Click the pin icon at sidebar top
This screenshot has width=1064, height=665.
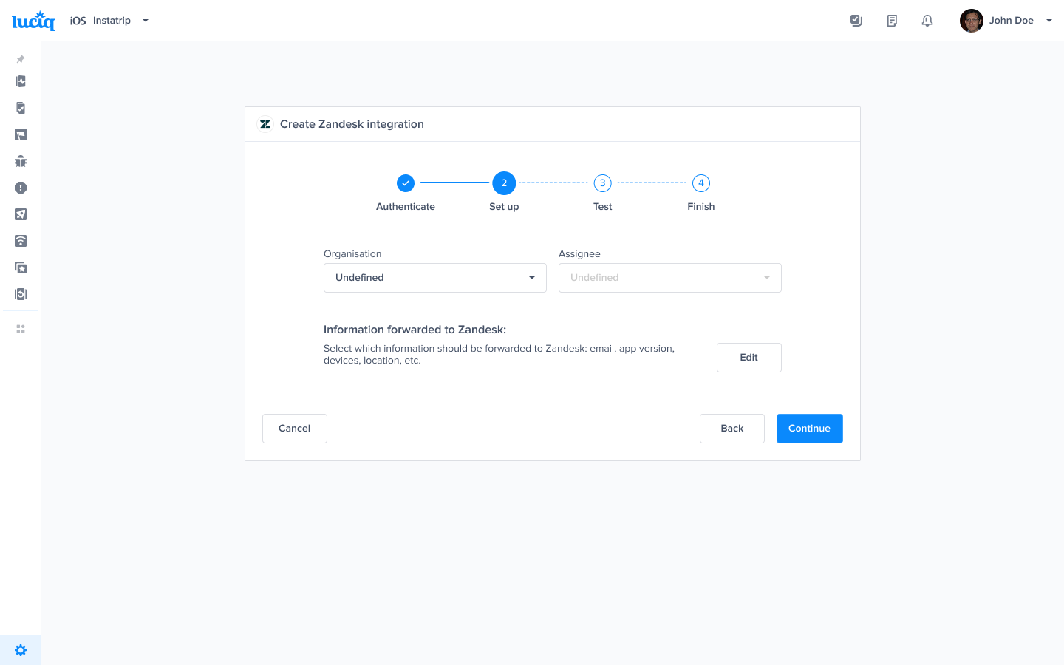20,59
